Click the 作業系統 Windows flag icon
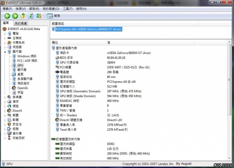 click(9, 42)
